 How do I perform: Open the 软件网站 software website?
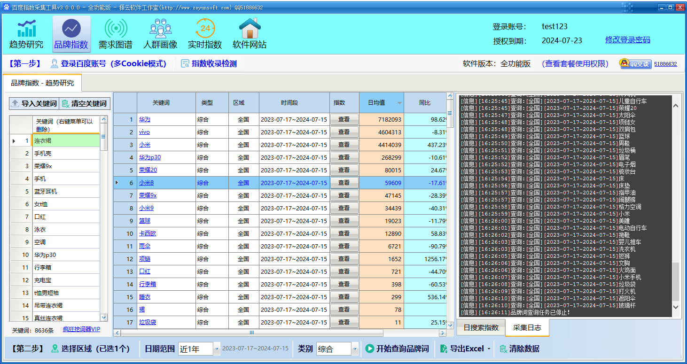[x=250, y=34]
